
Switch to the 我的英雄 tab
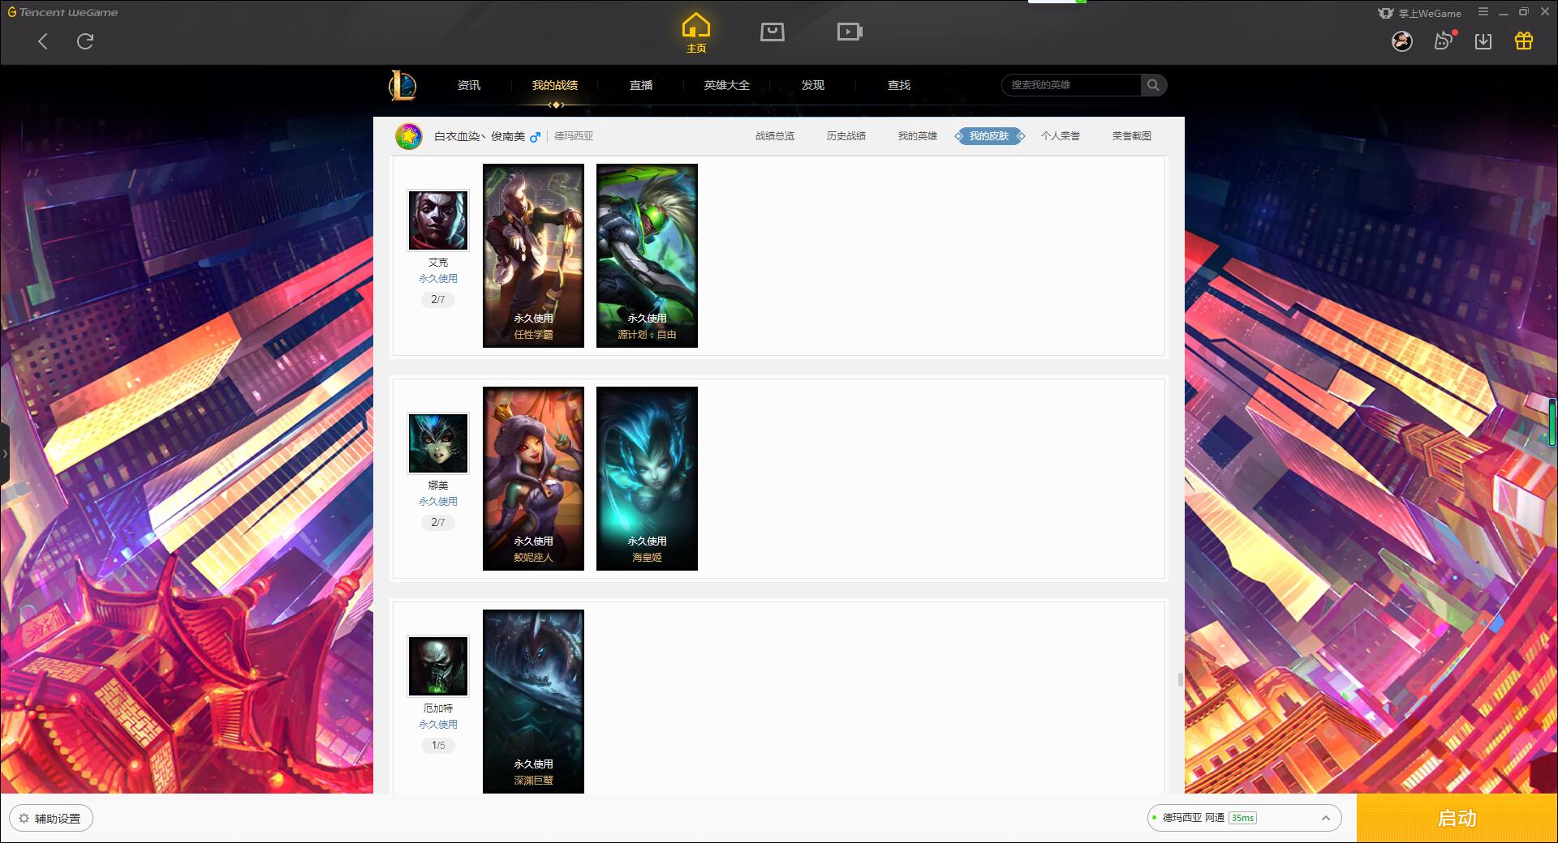pyautogui.click(x=918, y=136)
